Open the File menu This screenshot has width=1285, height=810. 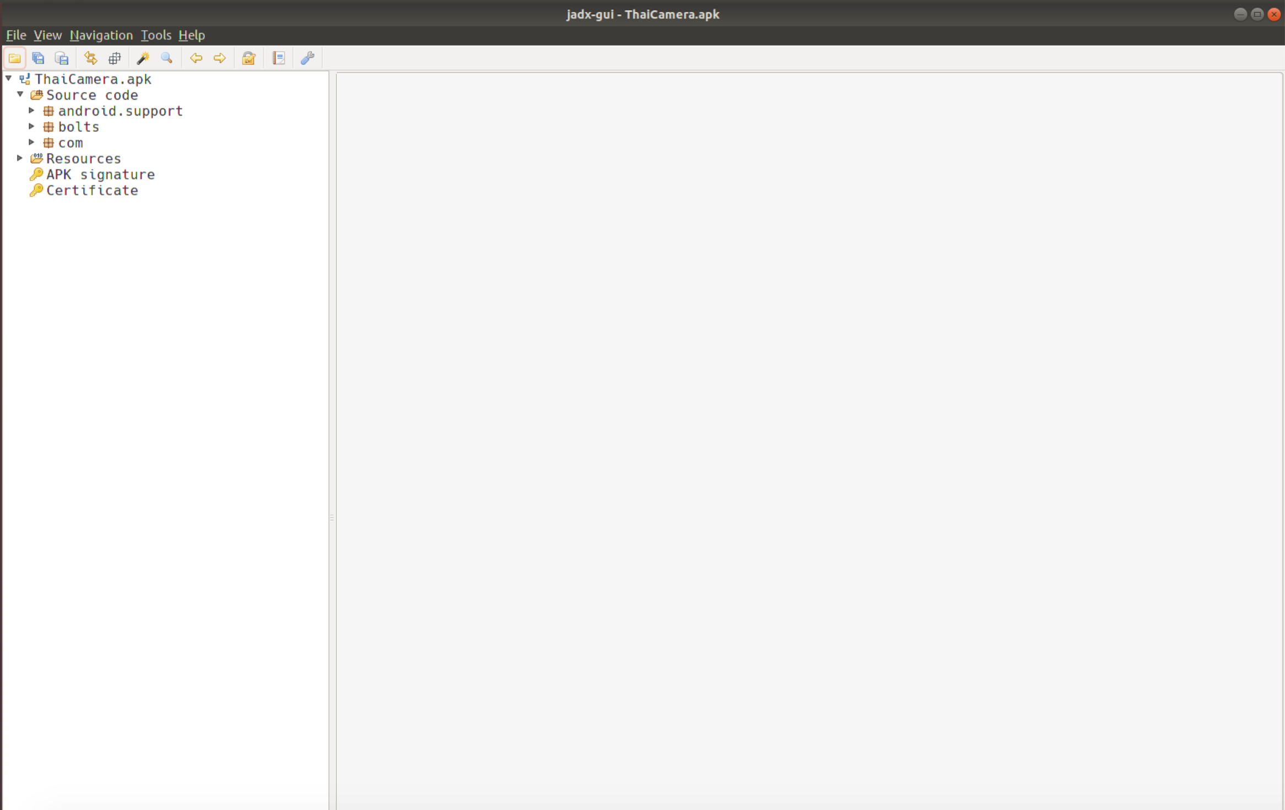16,35
